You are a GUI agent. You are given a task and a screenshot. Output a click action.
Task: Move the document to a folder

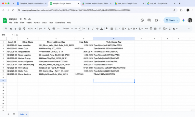[x=25, y=19]
